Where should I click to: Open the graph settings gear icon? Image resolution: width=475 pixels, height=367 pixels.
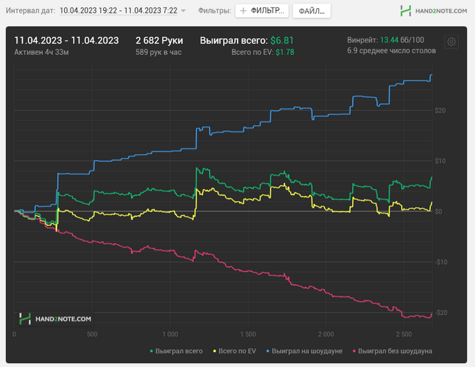451,41
